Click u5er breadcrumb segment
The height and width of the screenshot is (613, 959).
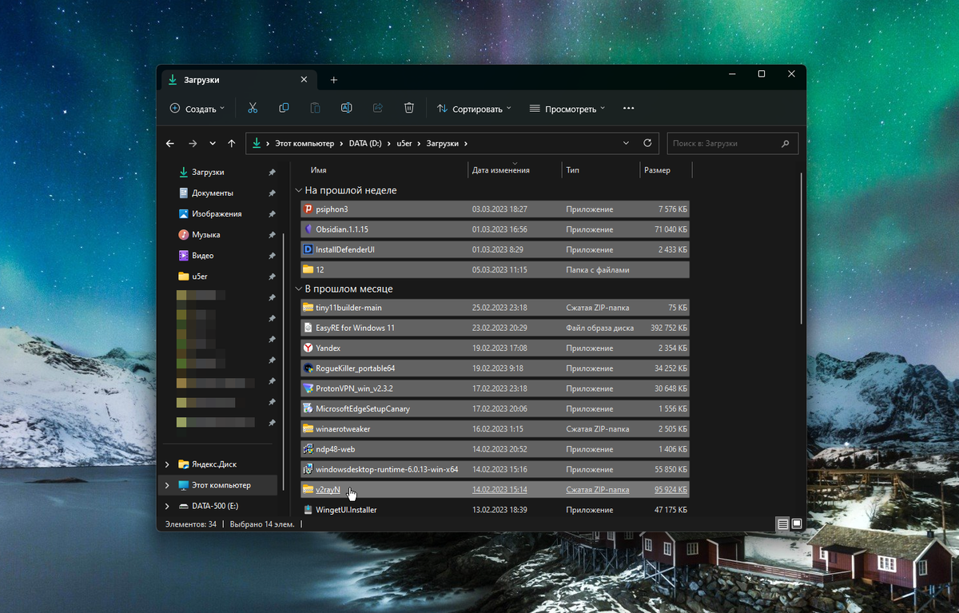click(404, 144)
